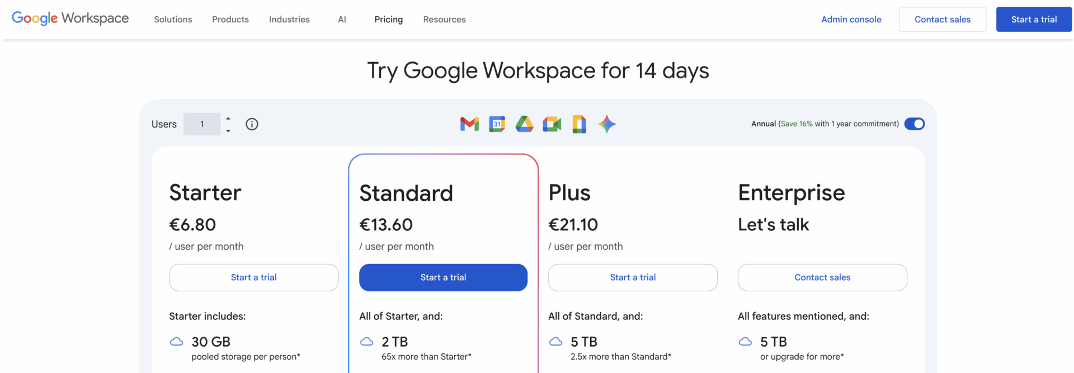This screenshot has height=373, width=1074.
Task: Open the Resources menu
Action: tap(444, 20)
